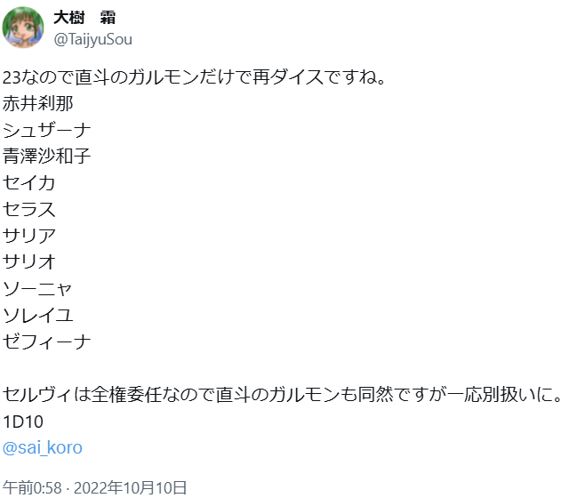Screen dimensions: 569x498
Task: Select the line starting with セルヴィは全権委任
Action: click(x=283, y=395)
